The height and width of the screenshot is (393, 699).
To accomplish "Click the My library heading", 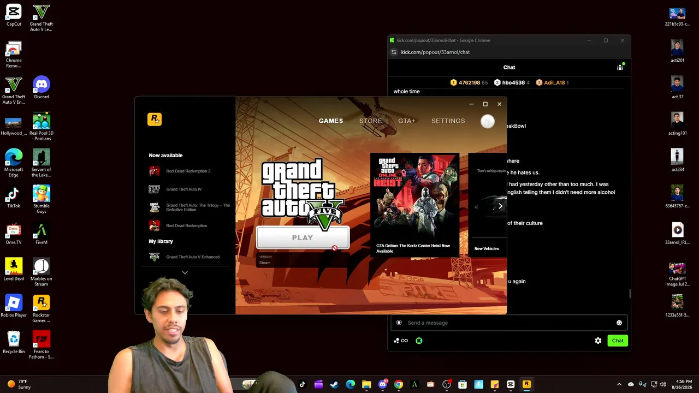I will 161,241.
